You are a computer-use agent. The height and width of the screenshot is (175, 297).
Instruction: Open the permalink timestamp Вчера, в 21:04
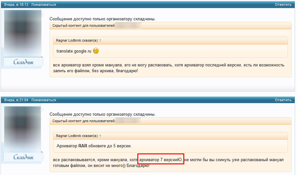[16, 100]
